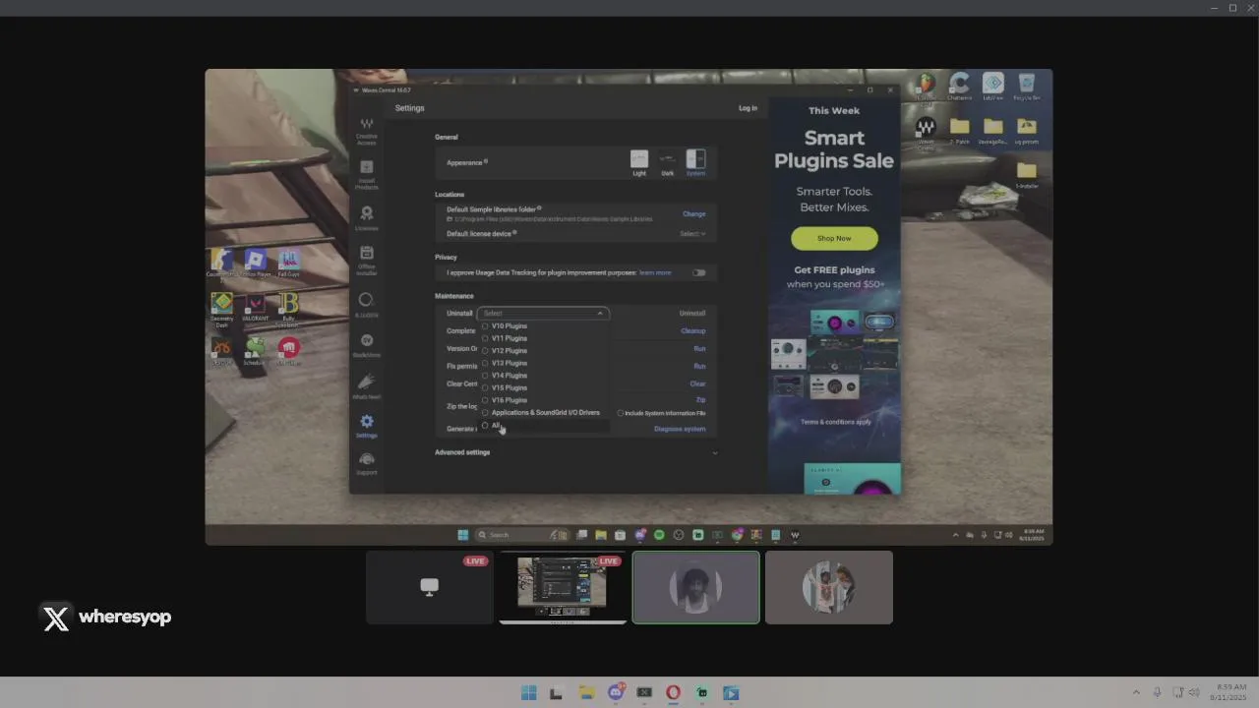Select the monitor screen-share tile
Viewport: 1259px width, 708px height.
430,587
